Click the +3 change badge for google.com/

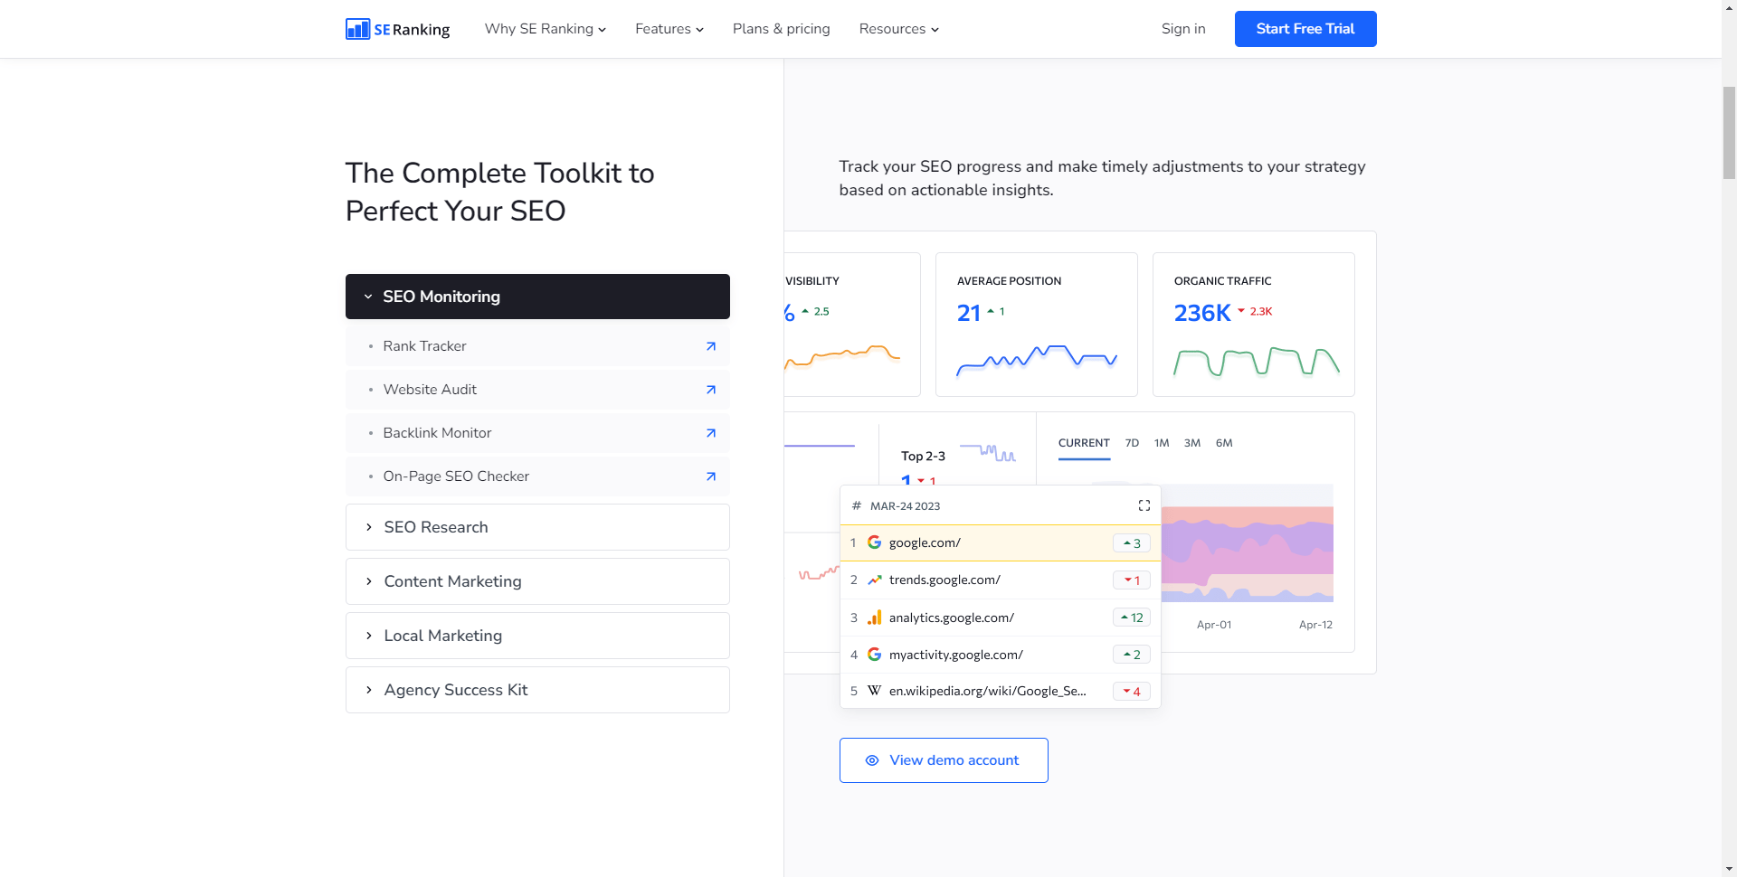coord(1132,543)
